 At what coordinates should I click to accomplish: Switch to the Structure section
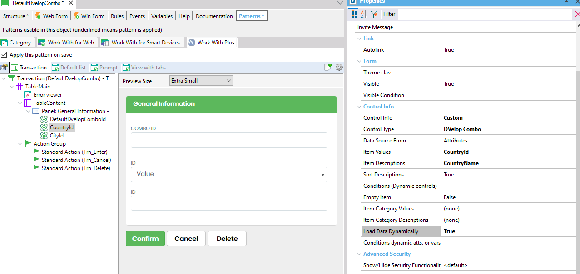pos(16,16)
